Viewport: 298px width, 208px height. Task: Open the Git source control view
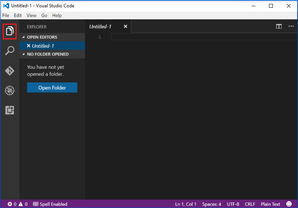click(10, 71)
